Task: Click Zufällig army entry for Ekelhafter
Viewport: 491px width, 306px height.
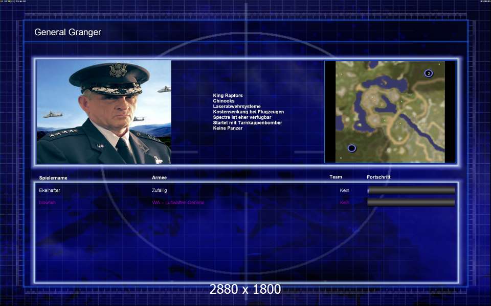Action: (x=160, y=190)
